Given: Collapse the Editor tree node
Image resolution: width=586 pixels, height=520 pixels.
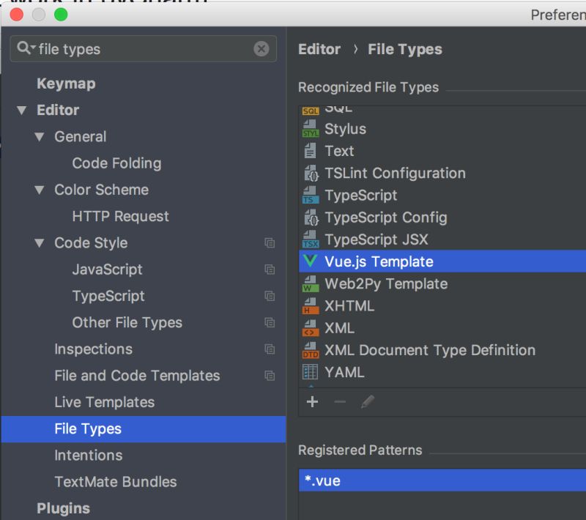Looking at the screenshot, I should [x=21, y=110].
